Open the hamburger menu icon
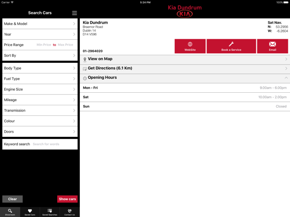This screenshot has width=290, height=217. pyautogui.click(x=75, y=13)
